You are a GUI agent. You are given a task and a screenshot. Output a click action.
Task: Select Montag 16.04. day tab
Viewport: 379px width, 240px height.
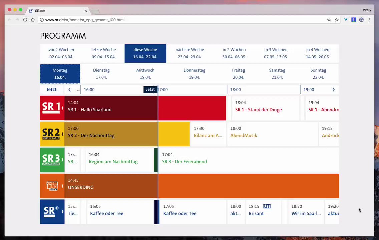(x=60, y=74)
